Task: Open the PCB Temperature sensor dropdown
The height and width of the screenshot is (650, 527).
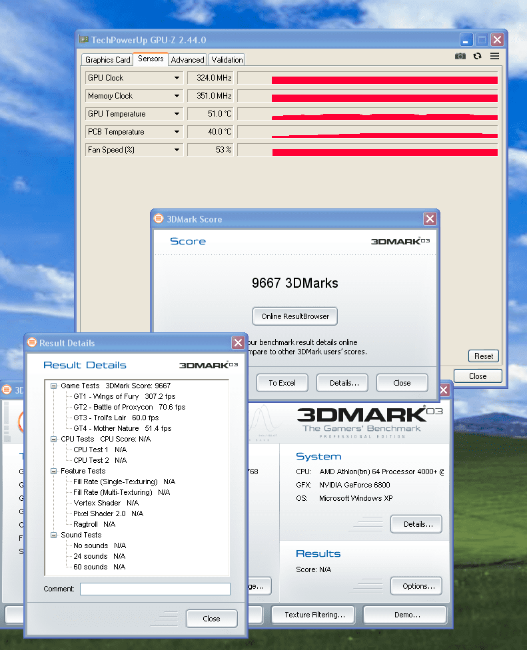Action: point(177,132)
